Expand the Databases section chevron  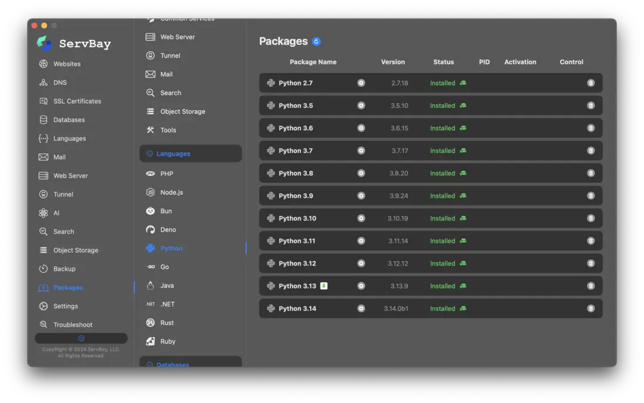coord(150,364)
